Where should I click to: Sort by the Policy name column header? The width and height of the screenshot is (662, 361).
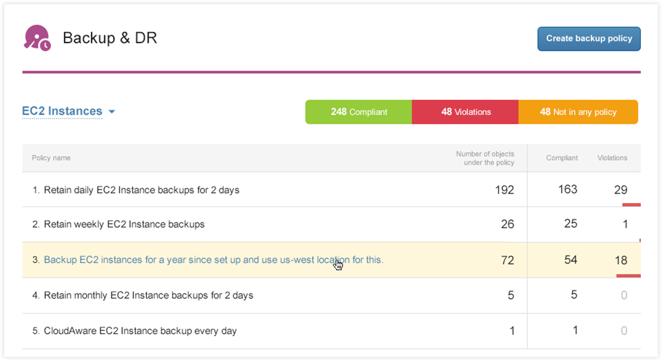coord(51,158)
